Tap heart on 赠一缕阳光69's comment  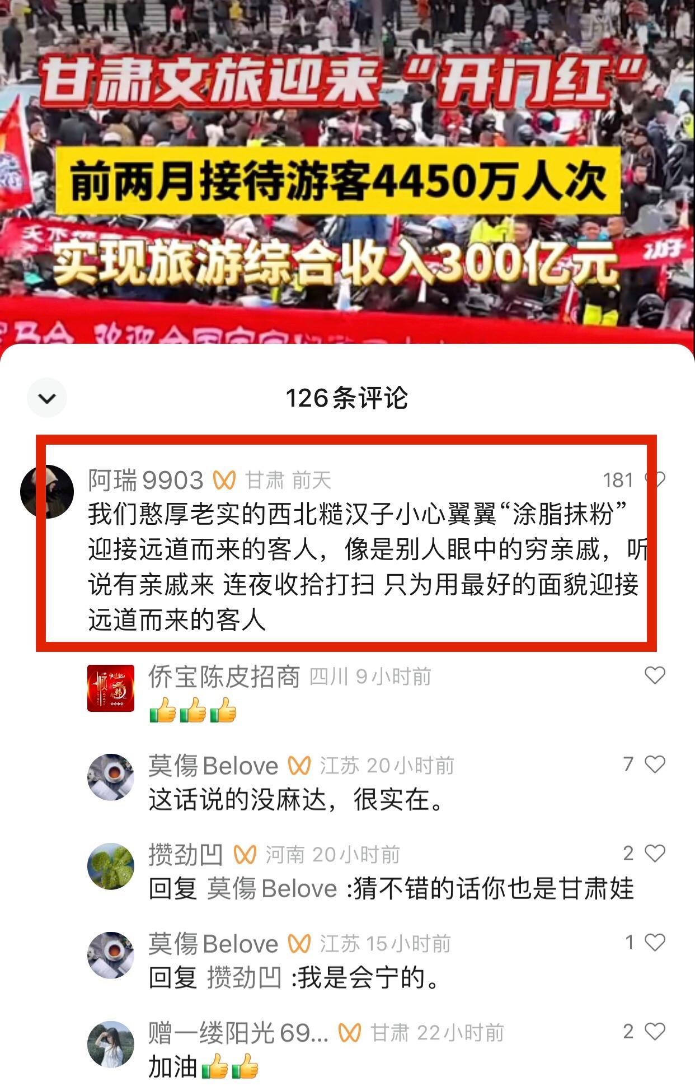[x=655, y=1031]
